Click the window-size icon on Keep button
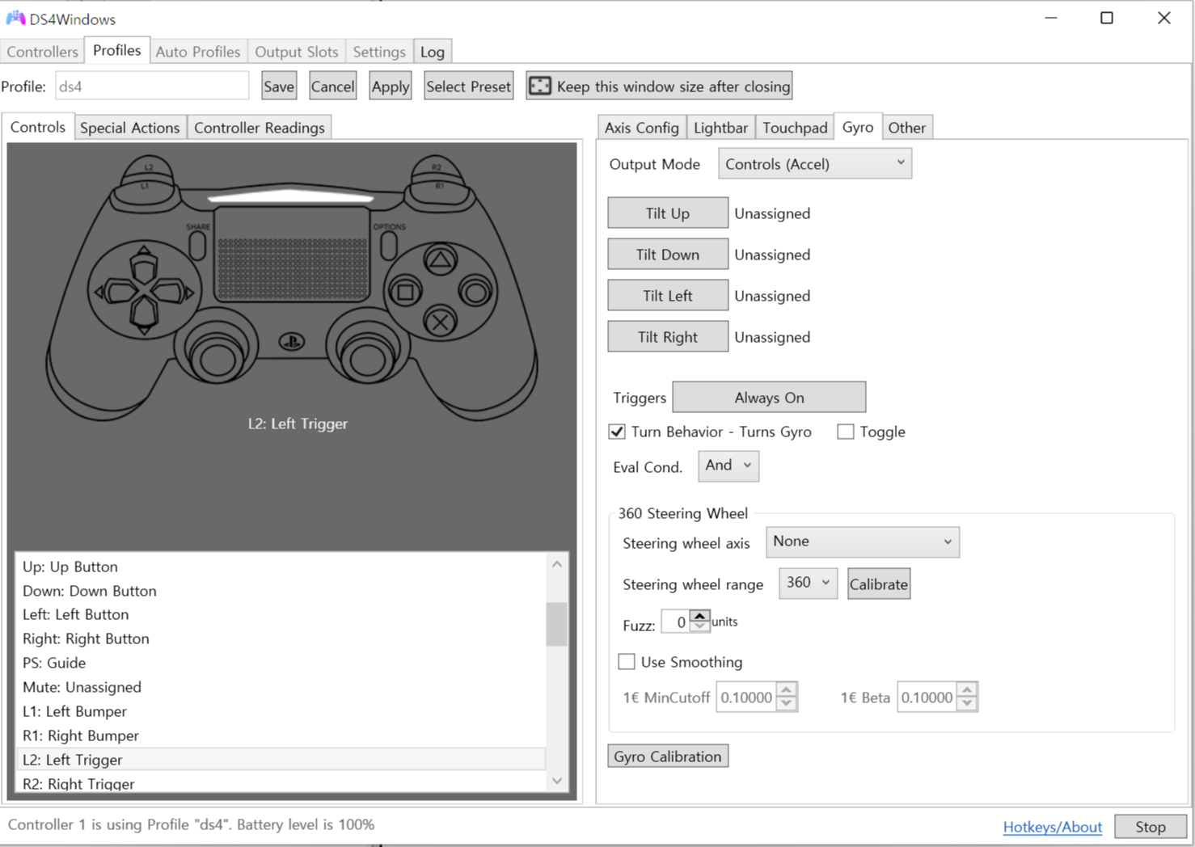Image resolution: width=1195 pixels, height=847 pixels. coord(540,86)
